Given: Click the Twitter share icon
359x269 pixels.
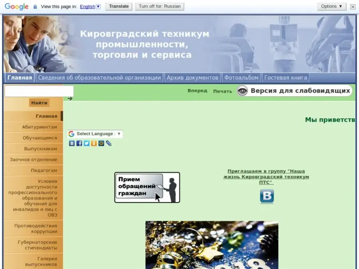Looking at the screenshot, I should point(87,143).
